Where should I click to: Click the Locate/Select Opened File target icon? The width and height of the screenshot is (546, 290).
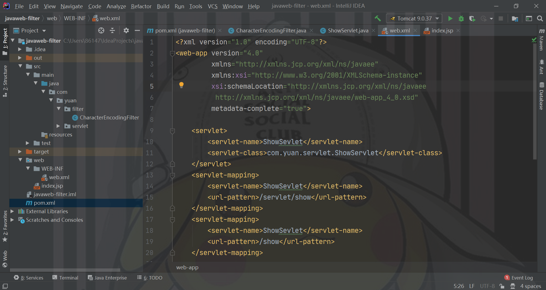(101, 30)
